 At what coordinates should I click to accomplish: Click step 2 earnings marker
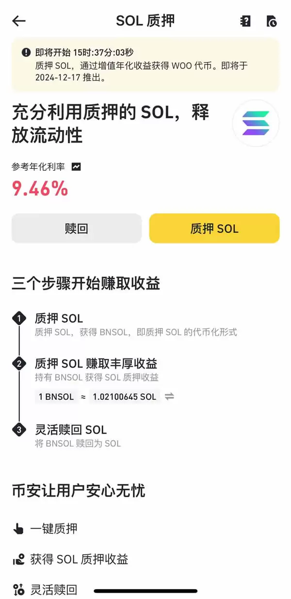coord(18,363)
